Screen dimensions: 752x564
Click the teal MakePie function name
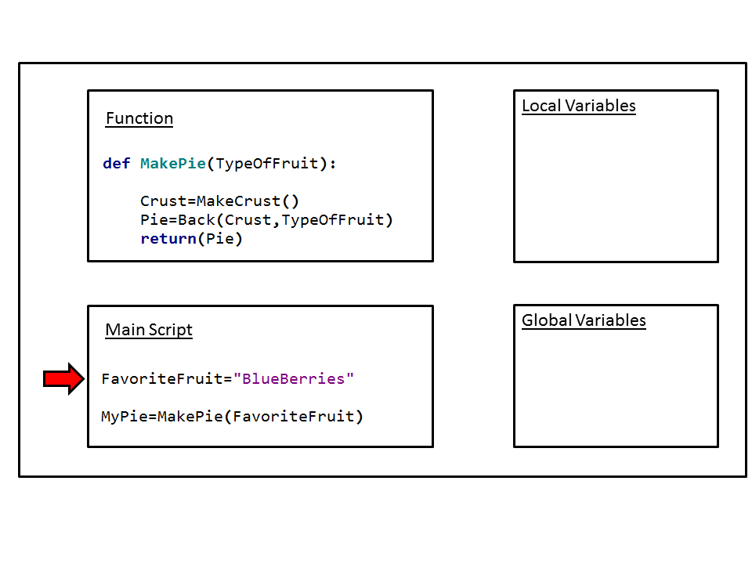172,164
